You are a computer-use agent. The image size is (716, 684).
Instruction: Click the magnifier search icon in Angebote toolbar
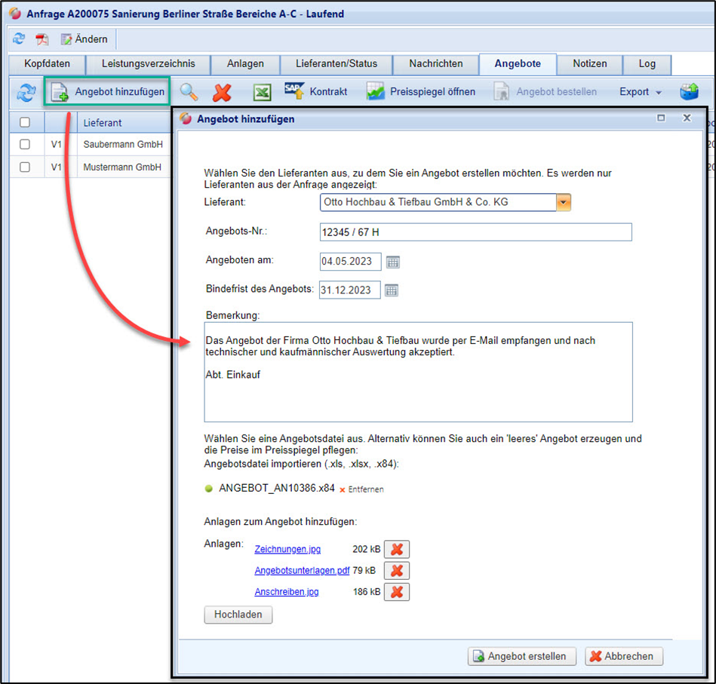(189, 92)
